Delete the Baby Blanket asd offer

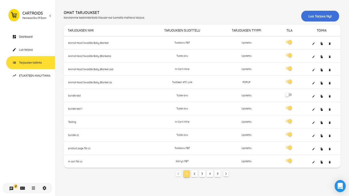click(x=329, y=70)
